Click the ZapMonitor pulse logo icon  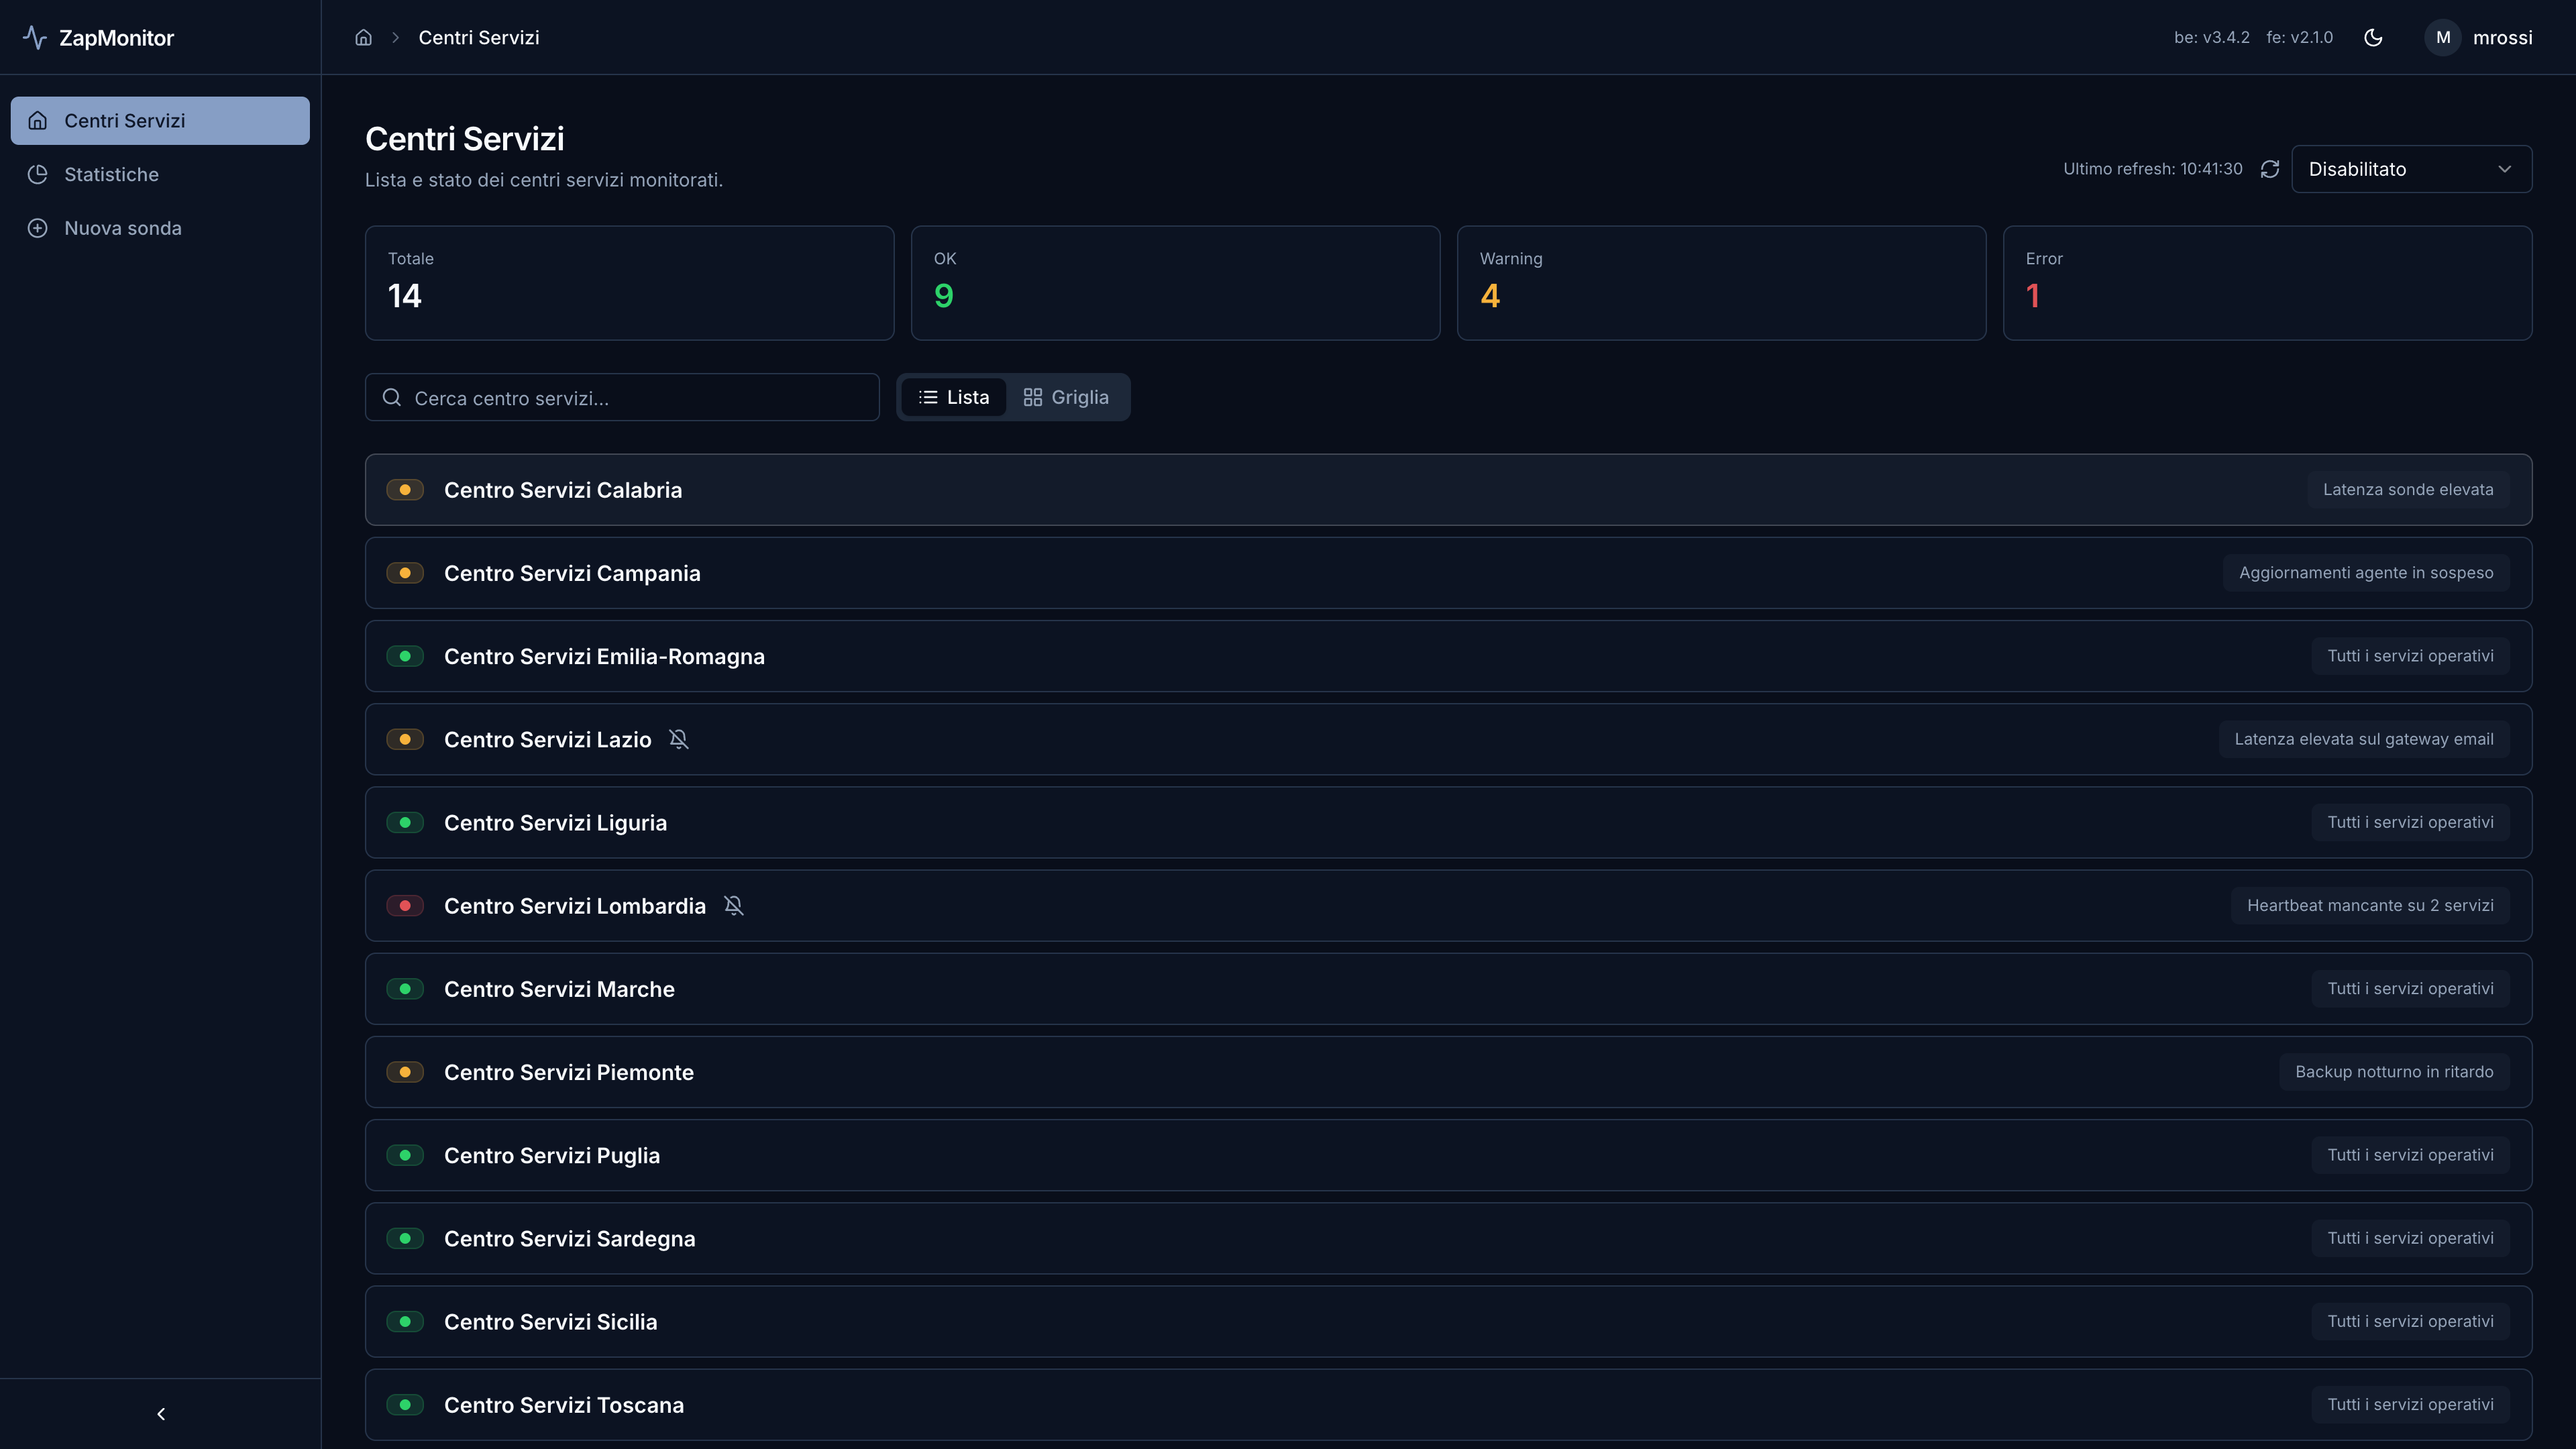tap(35, 38)
